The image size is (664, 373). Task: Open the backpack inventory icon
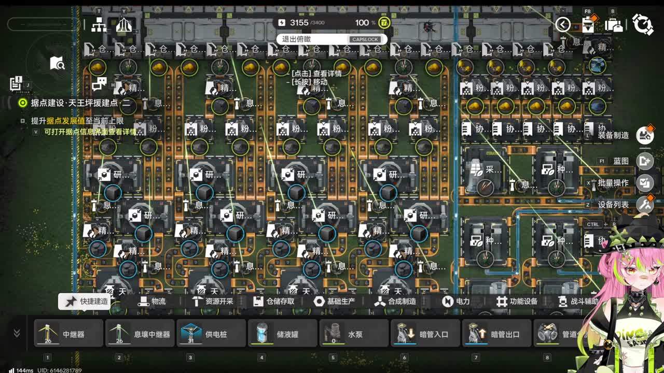point(614,24)
